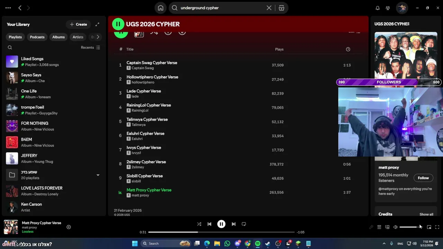Open Sayso Says album
This screenshot has width=443, height=249.
(54, 78)
